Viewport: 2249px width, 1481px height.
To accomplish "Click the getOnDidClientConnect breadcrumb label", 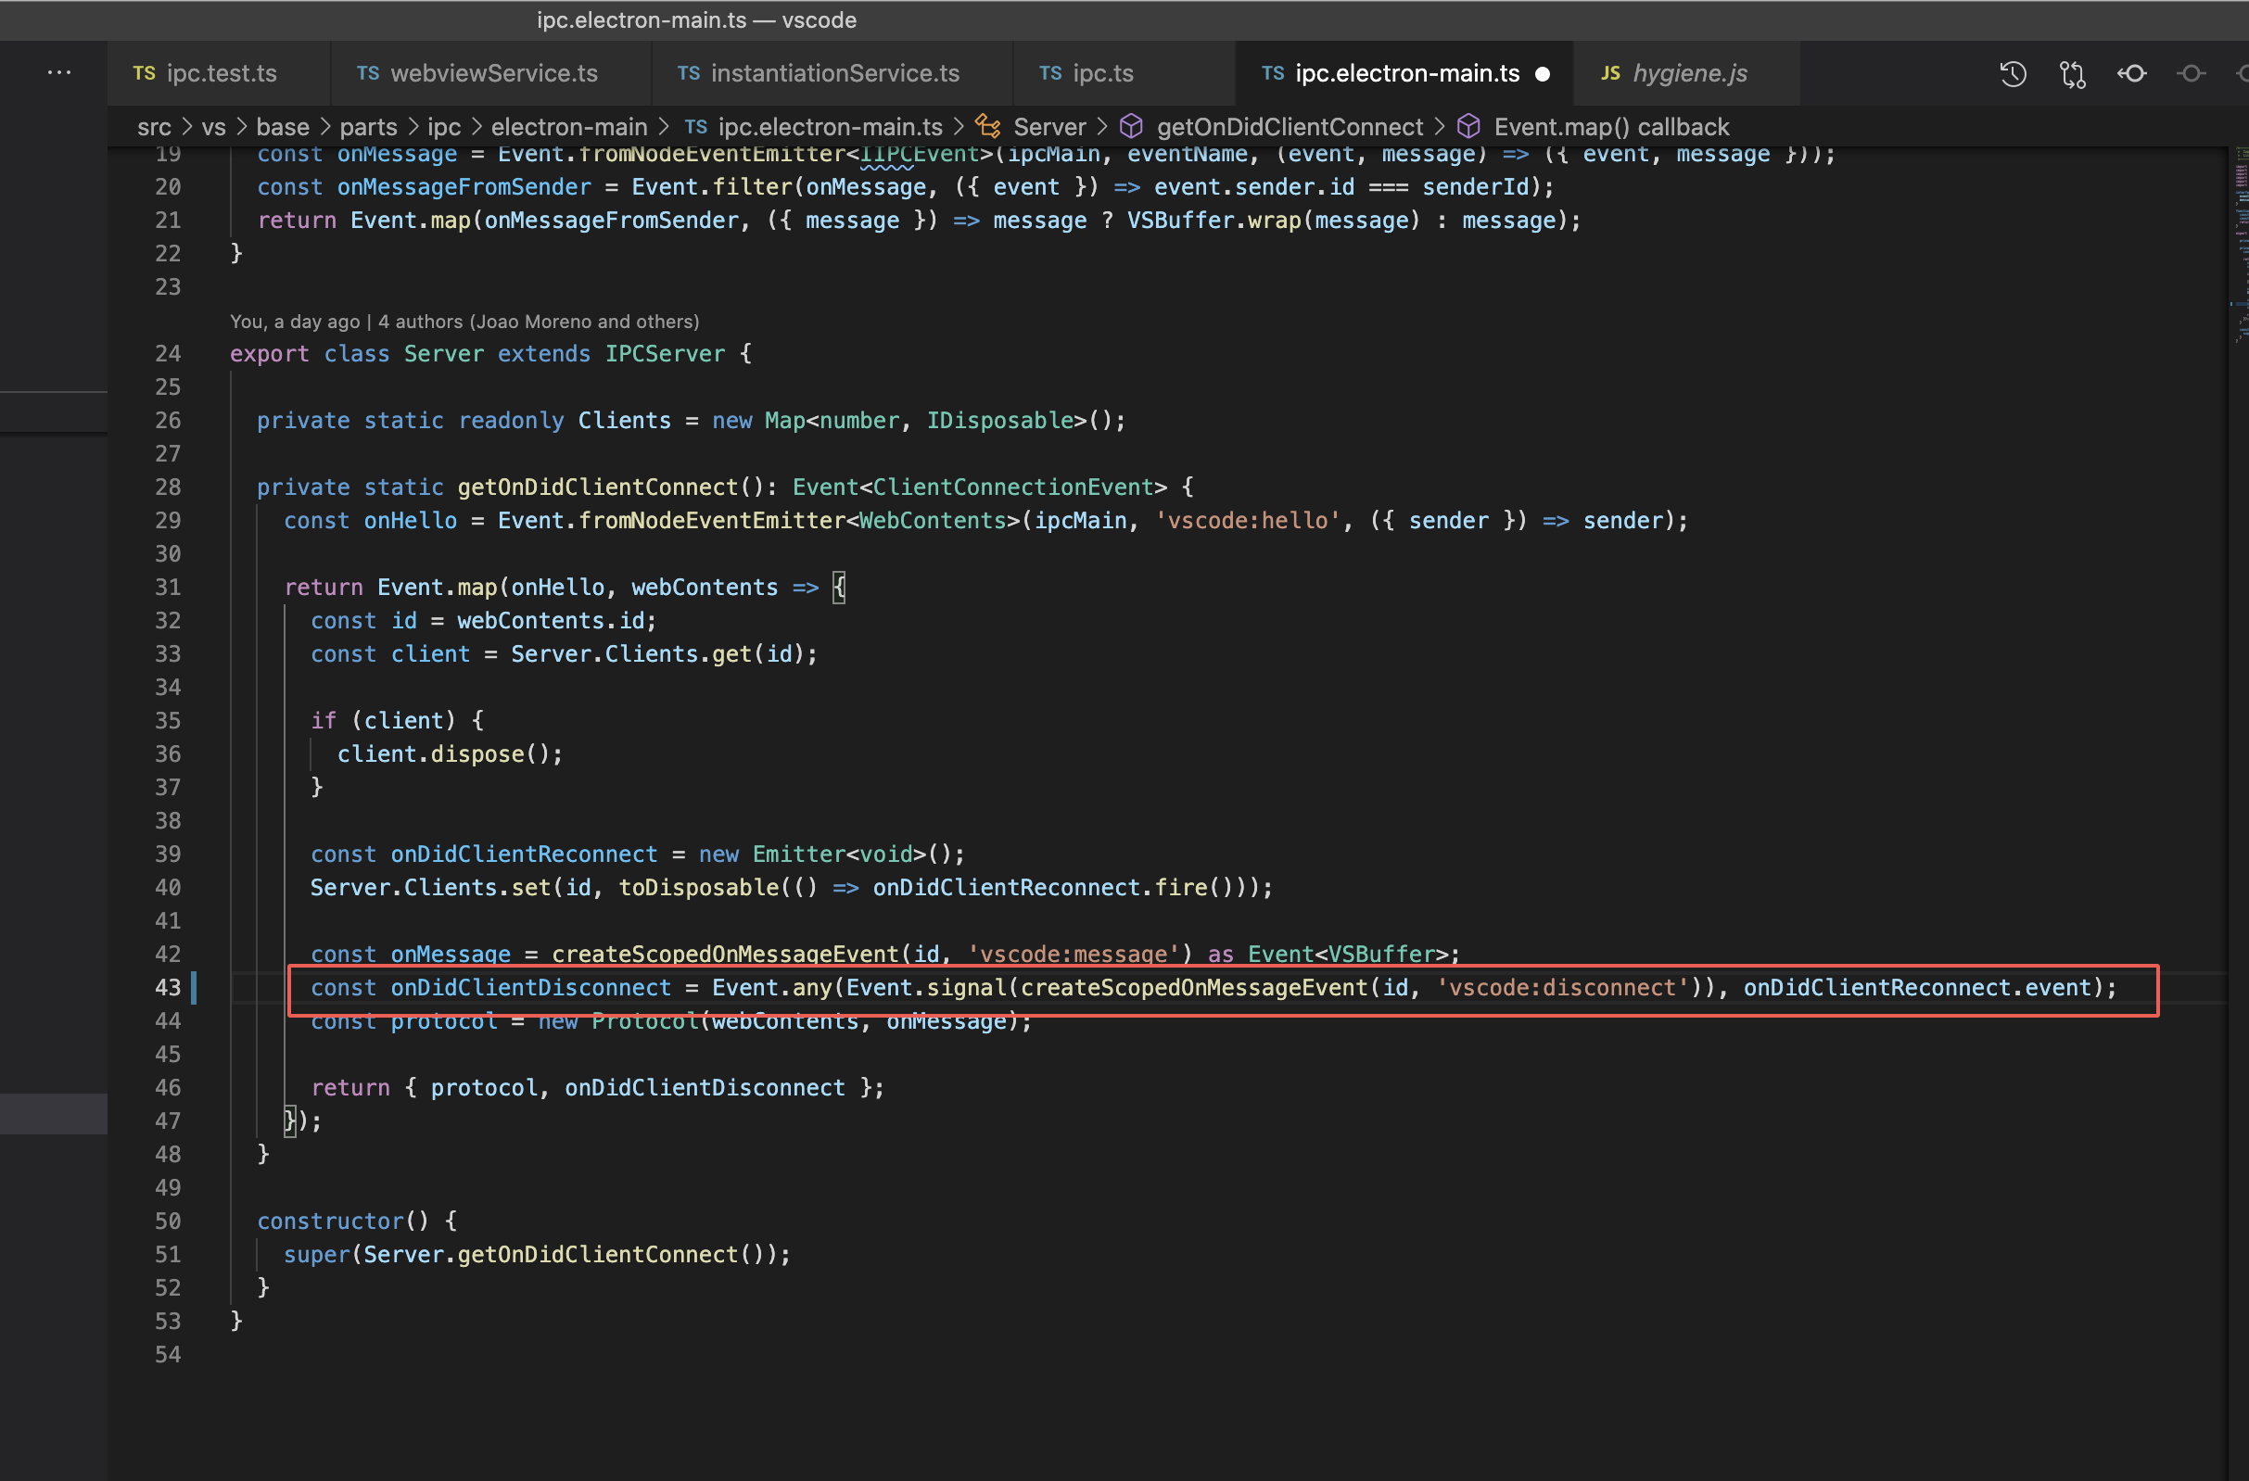I will click(x=1289, y=127).
